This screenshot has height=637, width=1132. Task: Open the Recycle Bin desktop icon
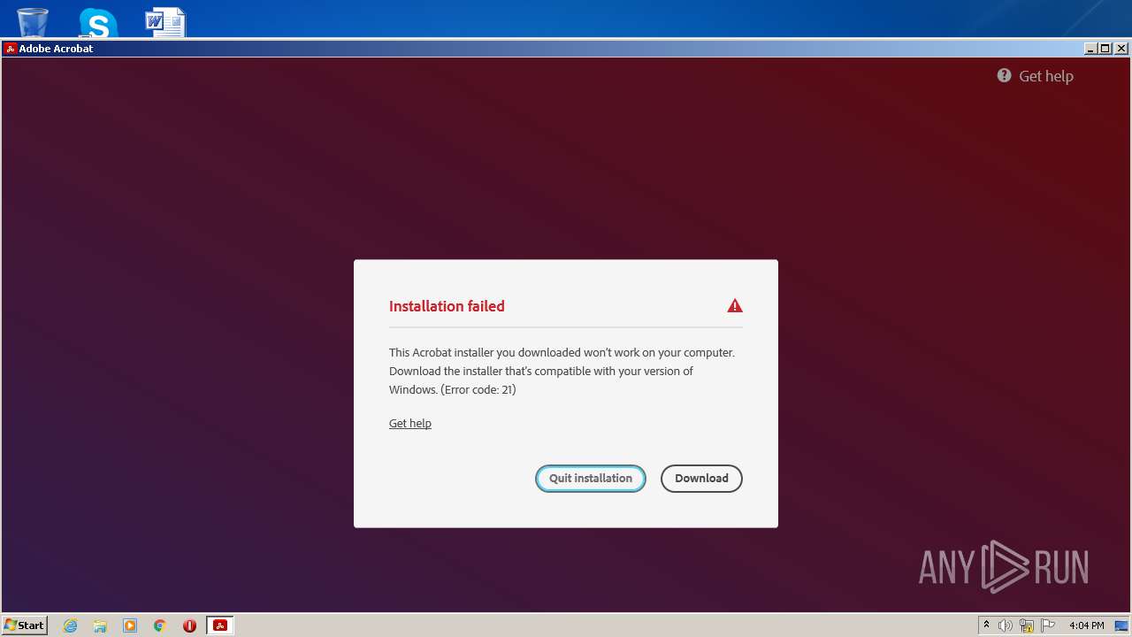coord(33,21)
